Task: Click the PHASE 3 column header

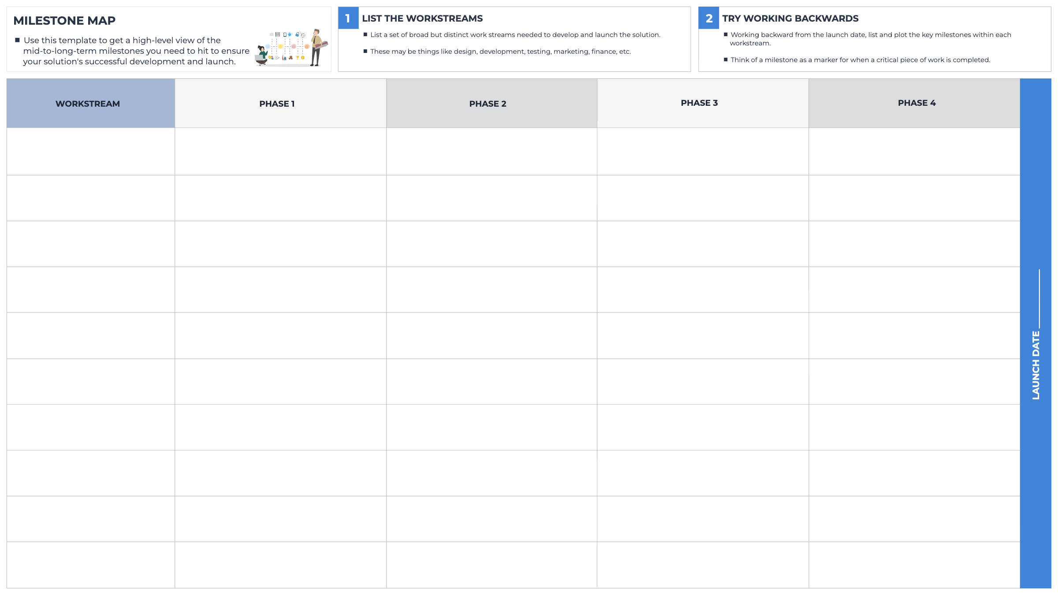Action: (x=703, y=104)
